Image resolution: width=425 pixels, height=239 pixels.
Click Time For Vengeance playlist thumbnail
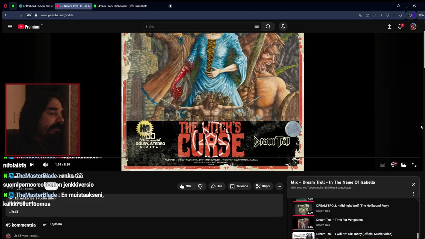[303, 223]
